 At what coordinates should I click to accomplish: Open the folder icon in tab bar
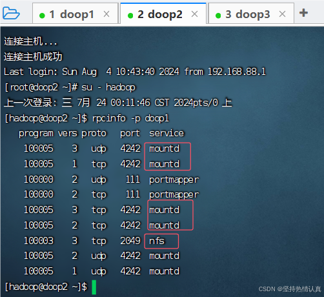11,14
